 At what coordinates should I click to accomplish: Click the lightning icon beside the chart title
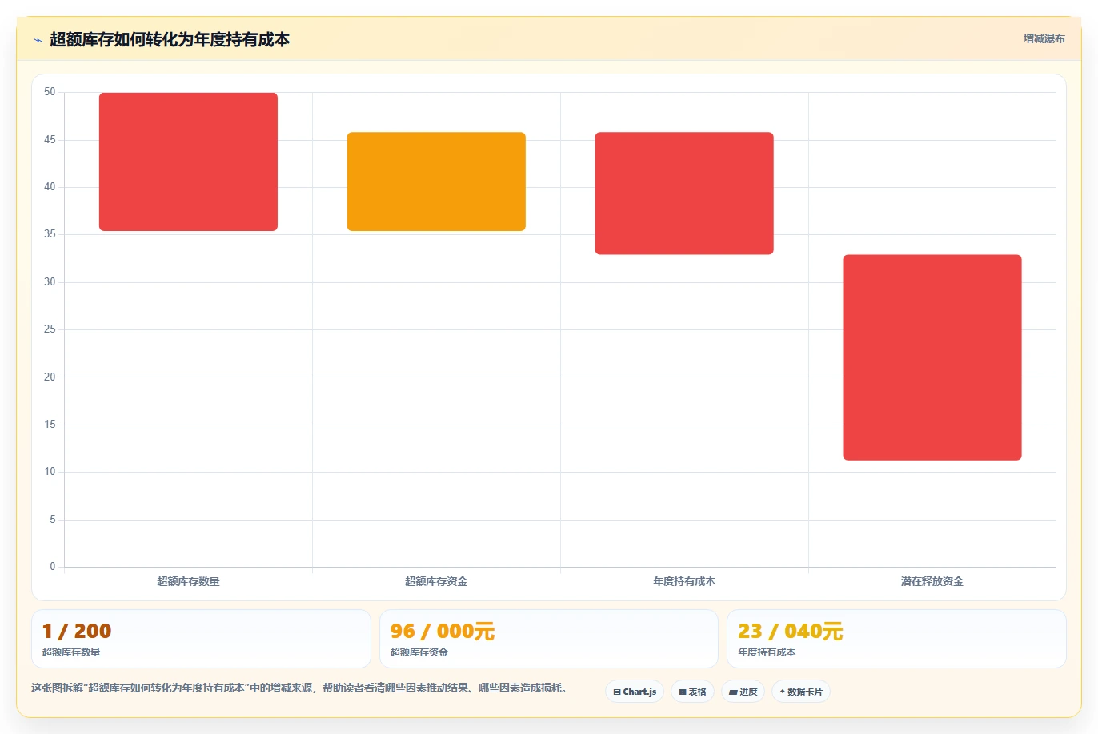tap(38, 40)
